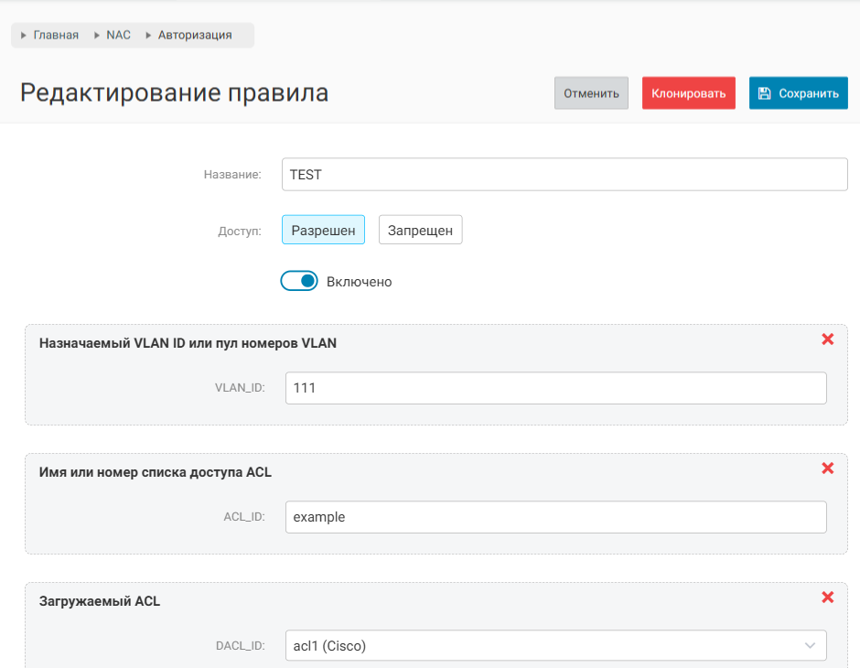860x668 pixels.
Task: Go to Главная breadcrumb link
Action: coord(56,36)
